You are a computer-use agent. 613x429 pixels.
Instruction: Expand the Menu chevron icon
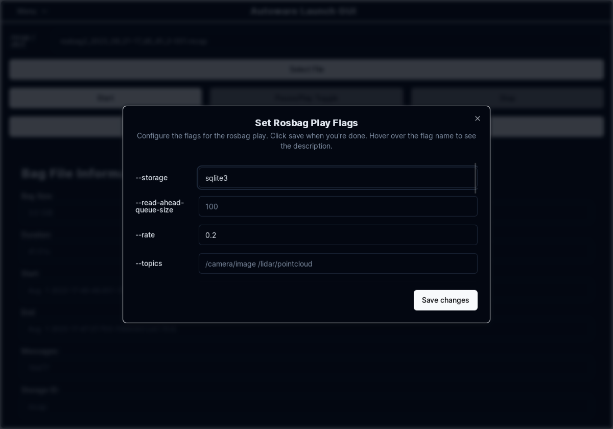(x=45, y=11)
